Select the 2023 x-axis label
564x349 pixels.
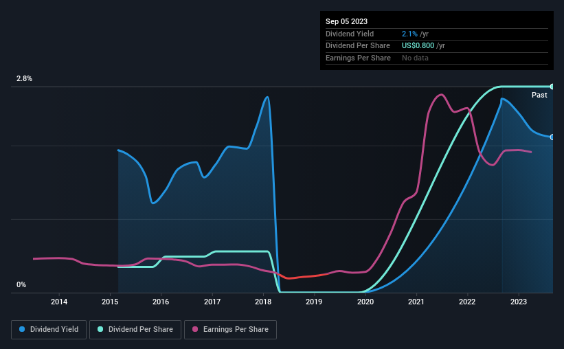pyautogui.click(x=519, y=302)
